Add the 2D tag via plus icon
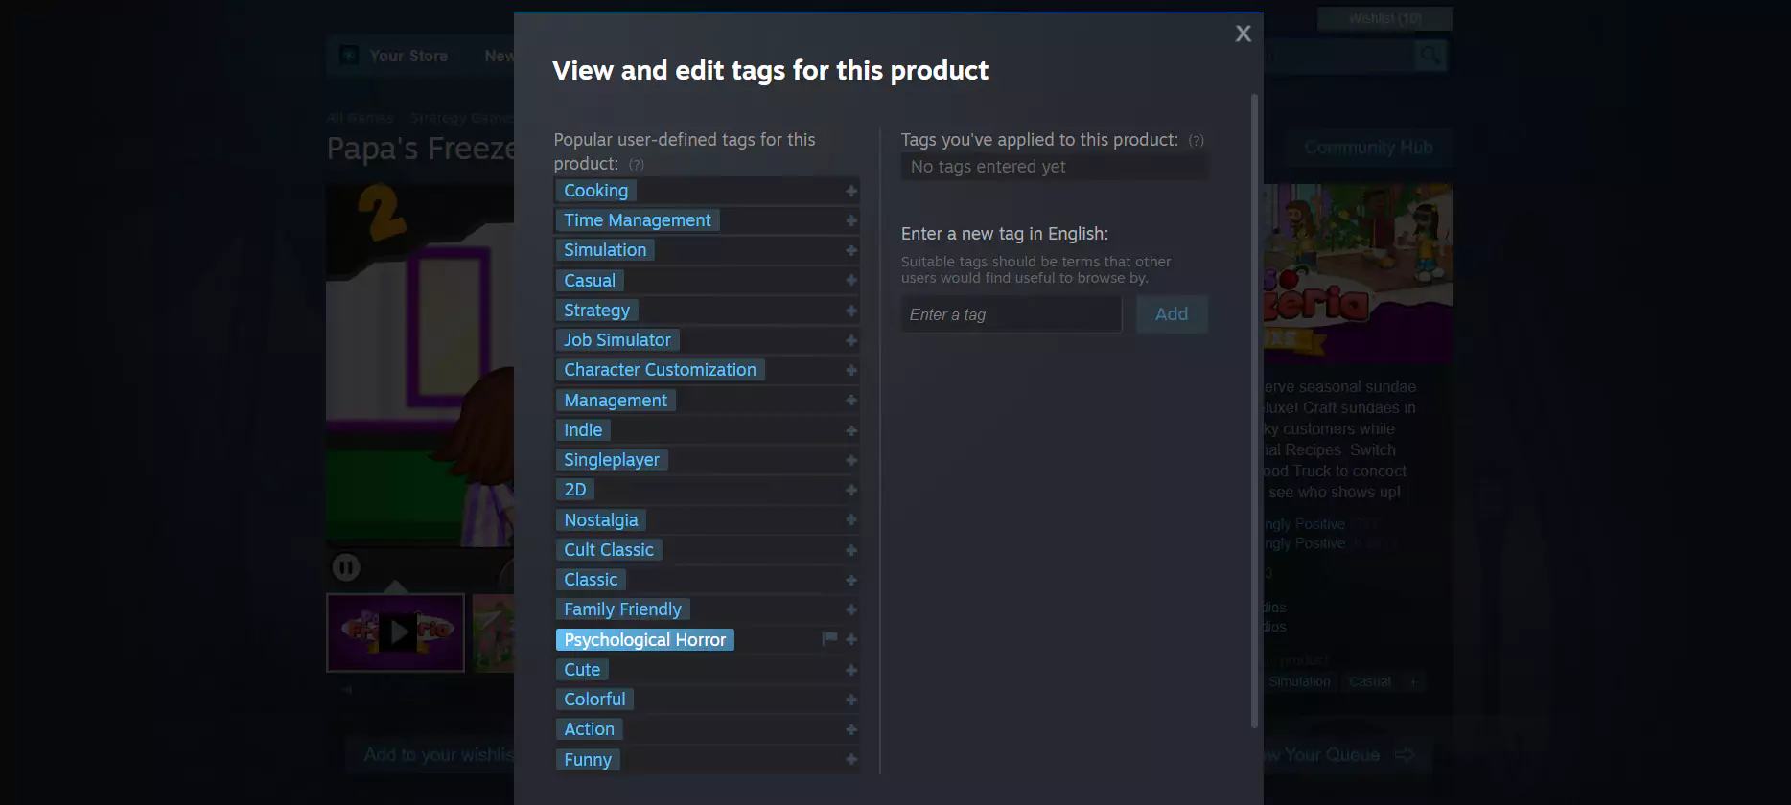The height and width of the screenshot is (805, 1791). (850, 490)
